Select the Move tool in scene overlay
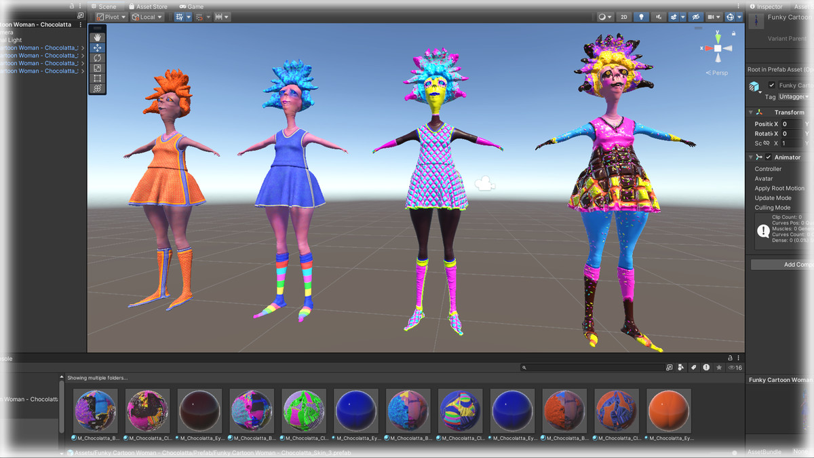The height and width of the screenshot is (458, 814). click(98, 48)
